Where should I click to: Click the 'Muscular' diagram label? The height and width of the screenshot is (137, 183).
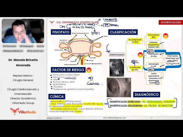click(93, 58)
